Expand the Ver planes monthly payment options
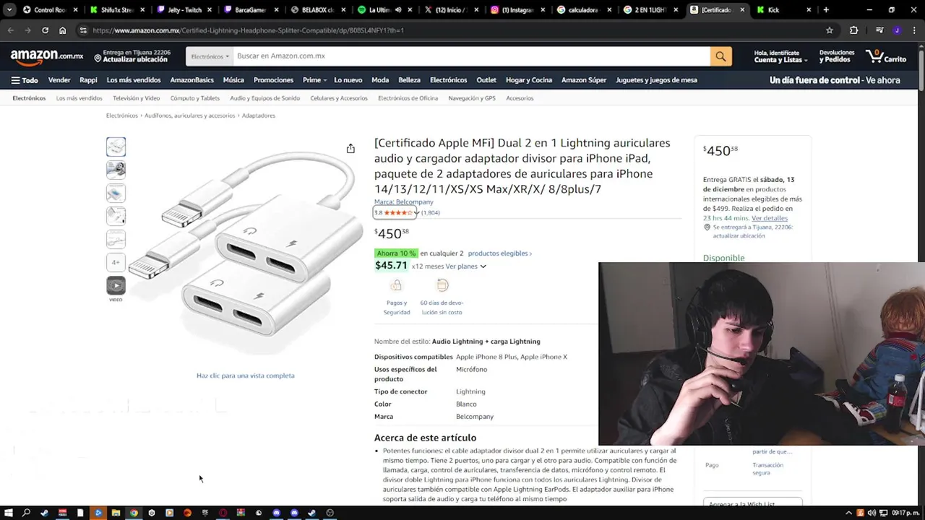The width and height of the screenshot is (925, 520). point(466,266)
